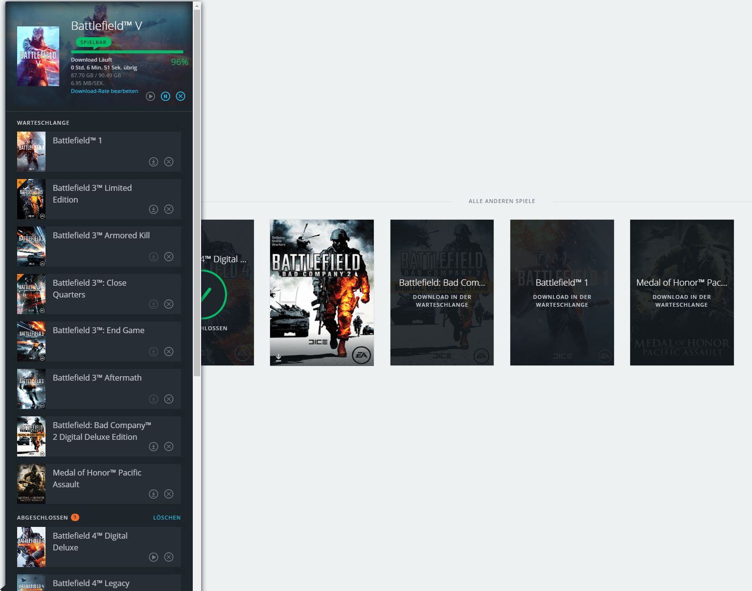
Task: Click LÖSCHEN to clear completed downloads
Action: point(167,518)
